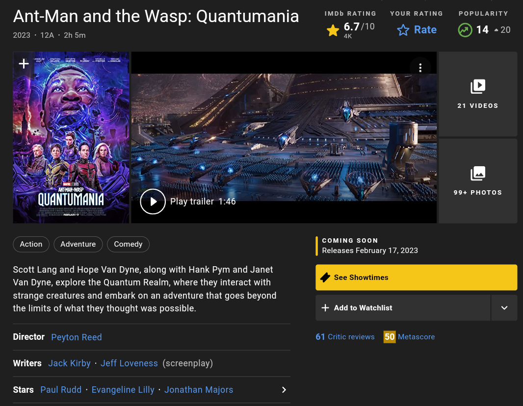Click the plus icon on the poster
This screenshot has height=406, width=523.
click(24, 64)
